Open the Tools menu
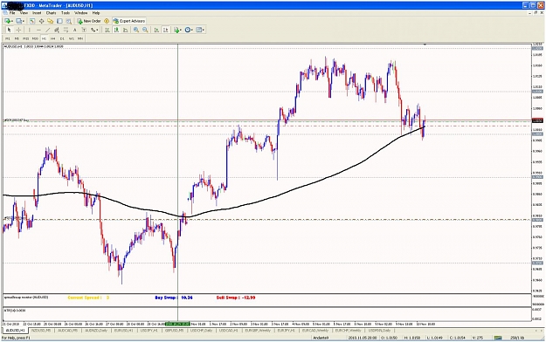The image size is (546, 342). [x=66, y=13]
